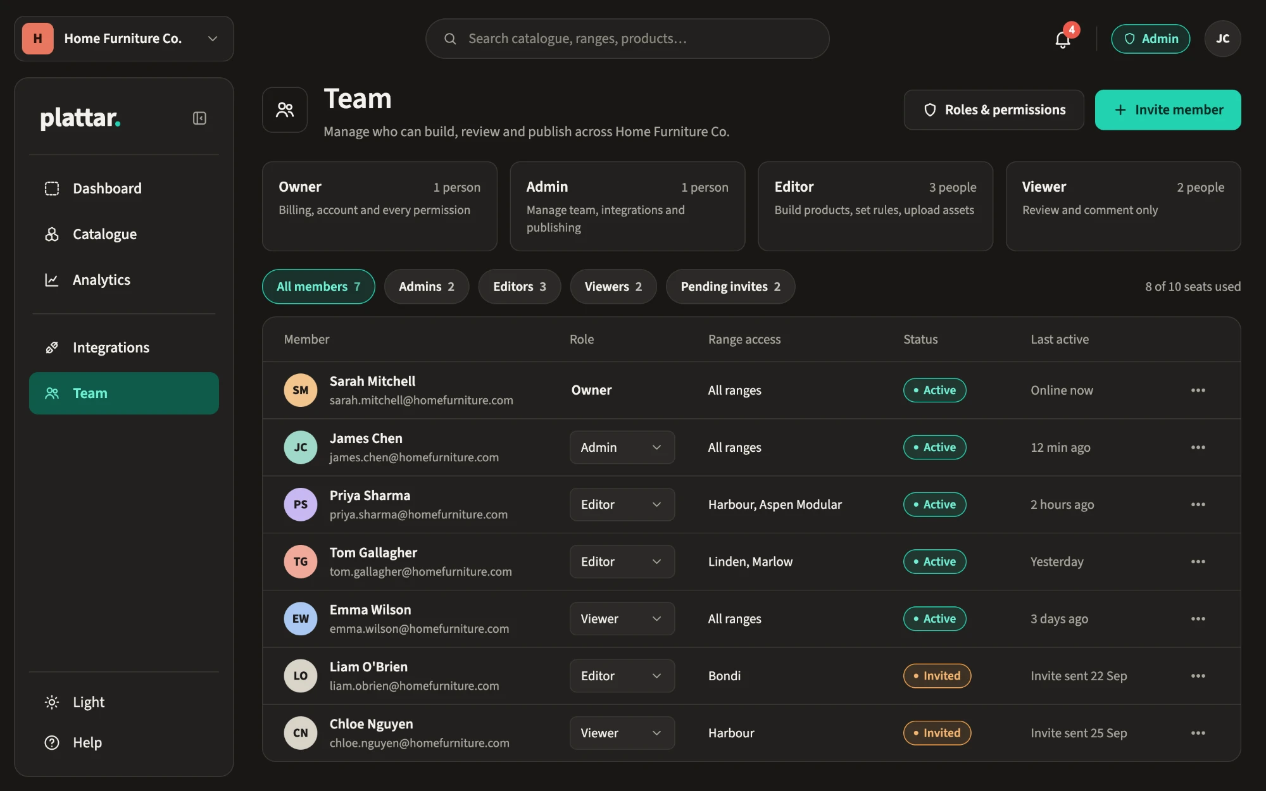This screenshot has width=1266, height=791.
Task: Collapse the sidebar panel icon
Action: click(x=199, y=118)
